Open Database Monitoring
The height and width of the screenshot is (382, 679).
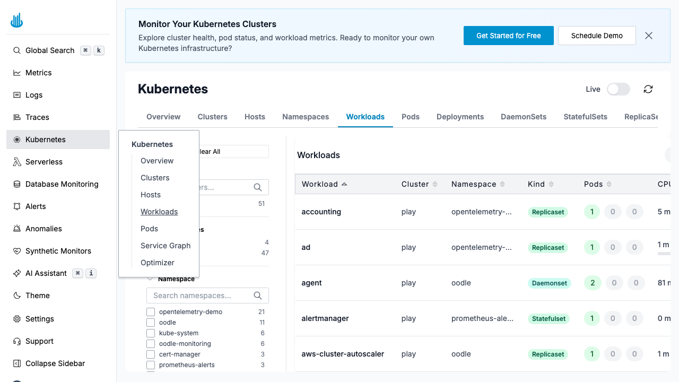coord(62,184)
